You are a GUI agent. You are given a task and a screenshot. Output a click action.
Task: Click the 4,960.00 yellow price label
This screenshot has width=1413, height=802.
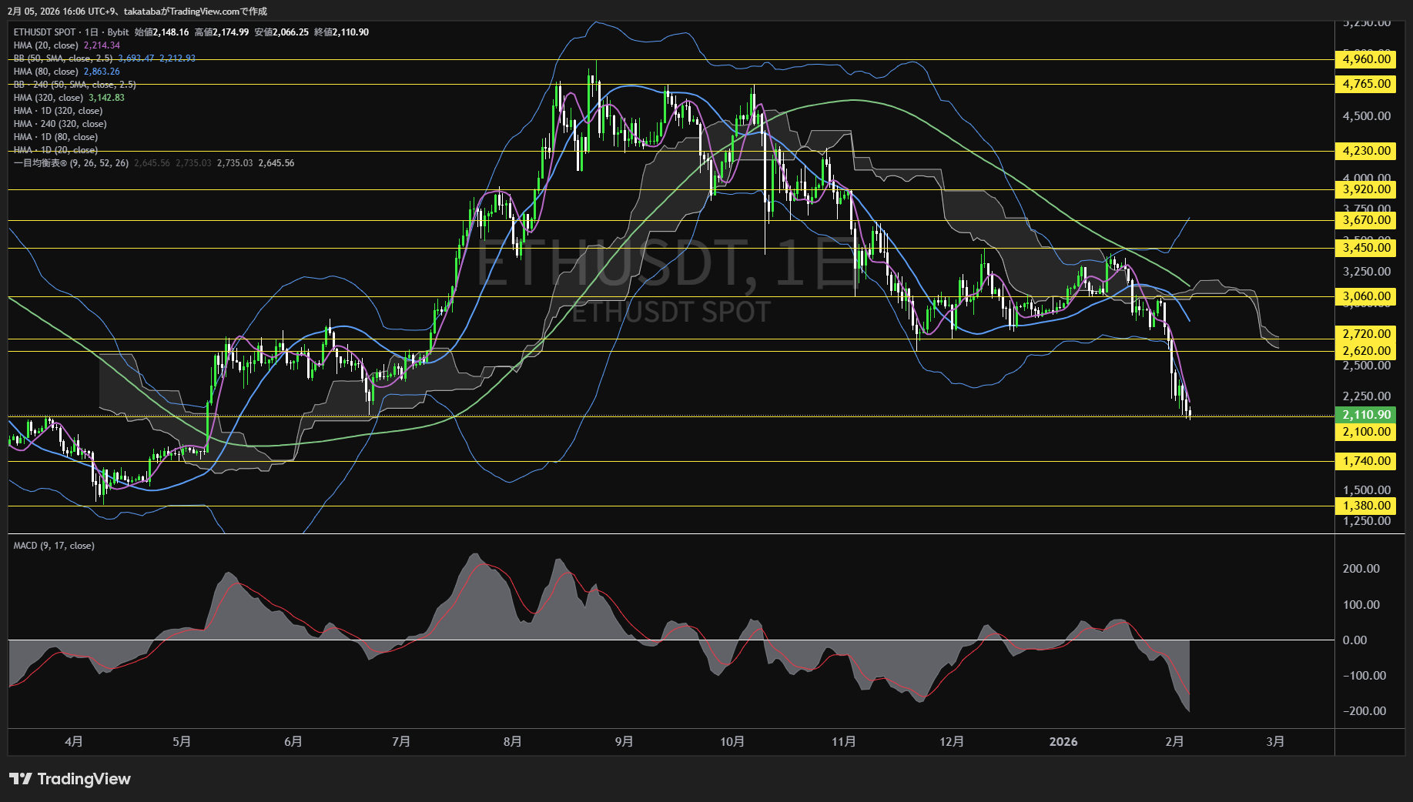tap(1366, 59)
